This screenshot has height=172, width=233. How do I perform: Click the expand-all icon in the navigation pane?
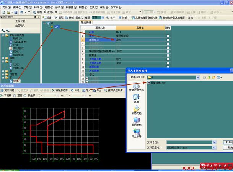point(3,31)
